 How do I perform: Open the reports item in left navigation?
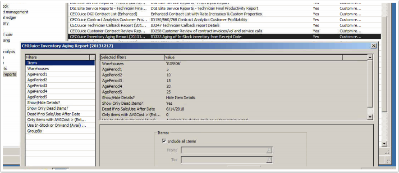(9, 74)
